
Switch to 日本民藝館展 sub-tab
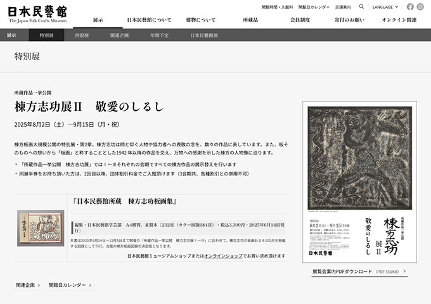(x=204, y=35)
